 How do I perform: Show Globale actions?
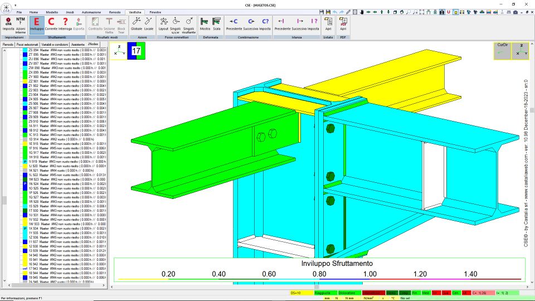136,25
